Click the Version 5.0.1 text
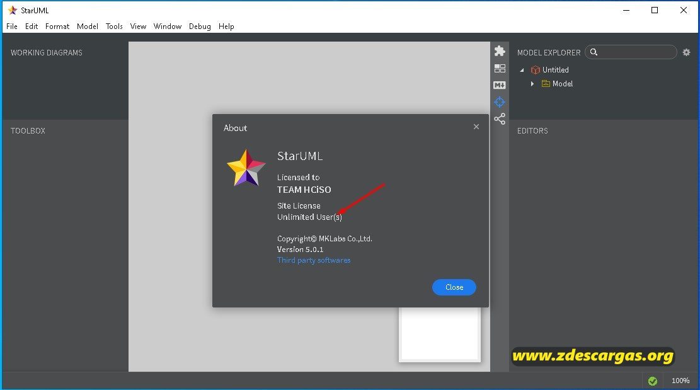This screenshot has height=390, width=700. 300,249
